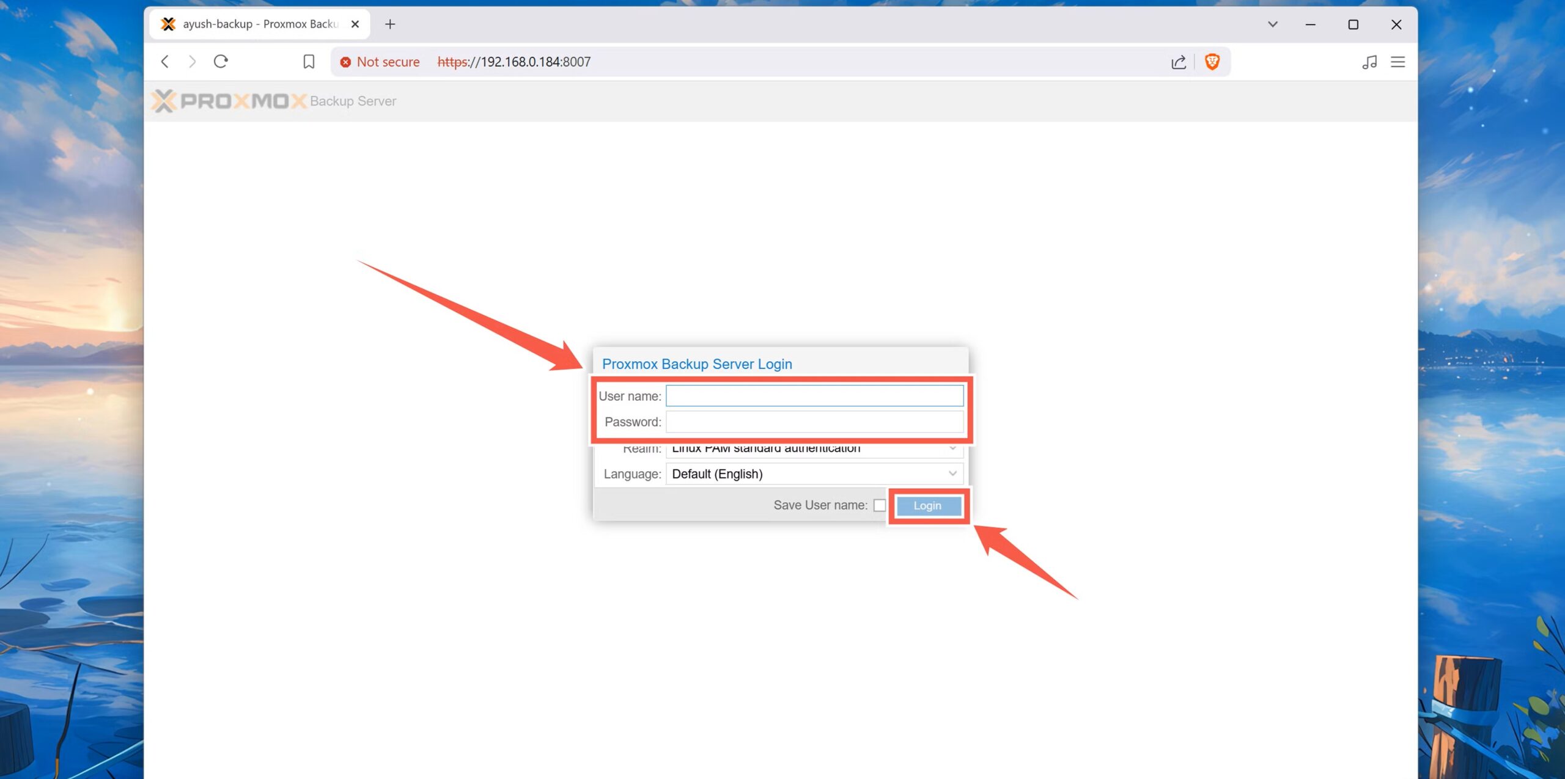Focus the Password input field
1565x779 pixels.
coord(814,422)
